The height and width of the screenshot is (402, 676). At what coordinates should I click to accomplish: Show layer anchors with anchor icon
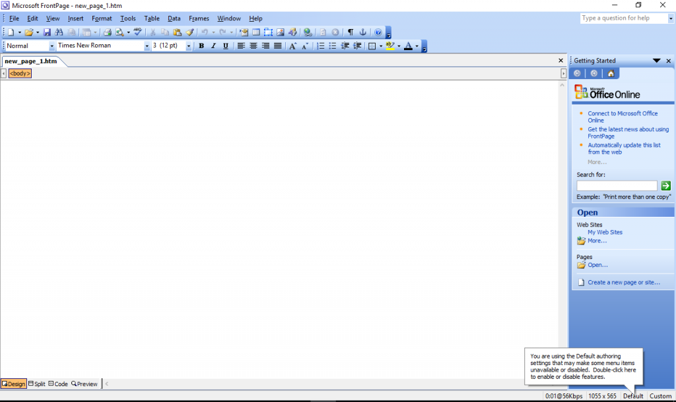click(362, 32)
